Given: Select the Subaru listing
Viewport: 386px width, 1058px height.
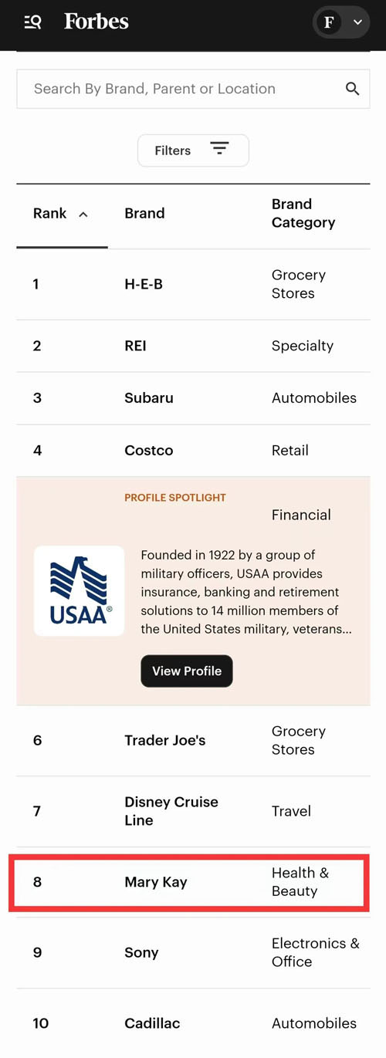Looking at the screenshot, I should click(x=193, y=398).
